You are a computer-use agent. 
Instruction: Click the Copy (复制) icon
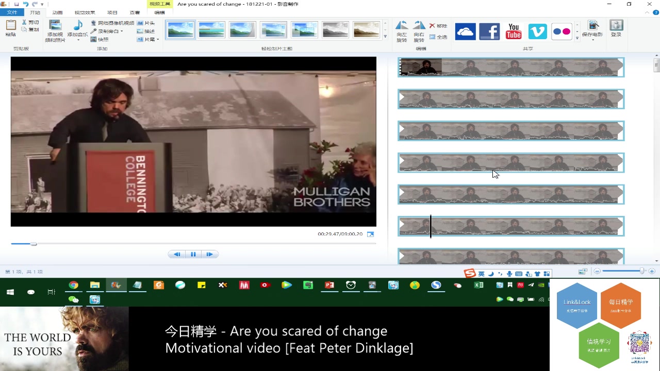(x=24, y=30)
